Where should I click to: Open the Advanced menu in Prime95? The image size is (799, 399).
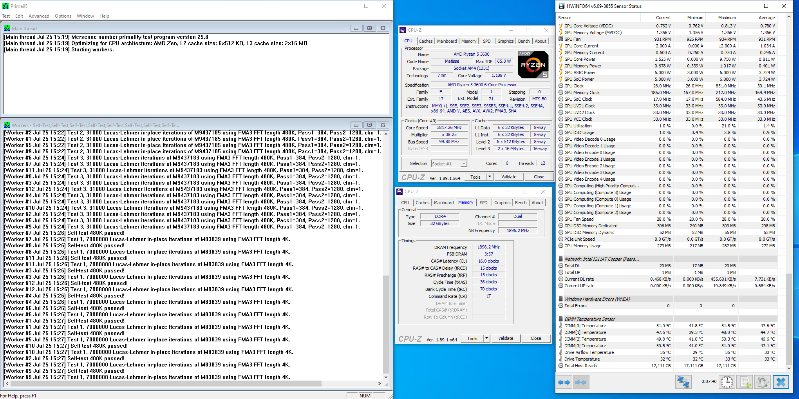coord(39,16)
